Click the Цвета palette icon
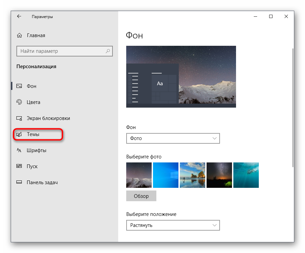The image size is (305, 253). (19, 102)
